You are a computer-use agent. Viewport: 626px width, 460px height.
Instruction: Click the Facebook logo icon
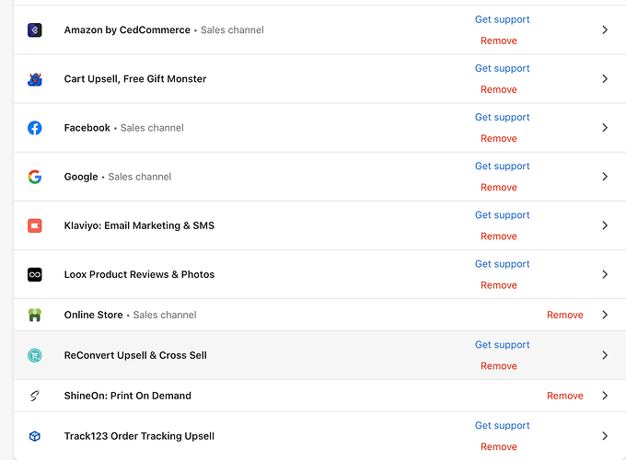click(35, 128)
